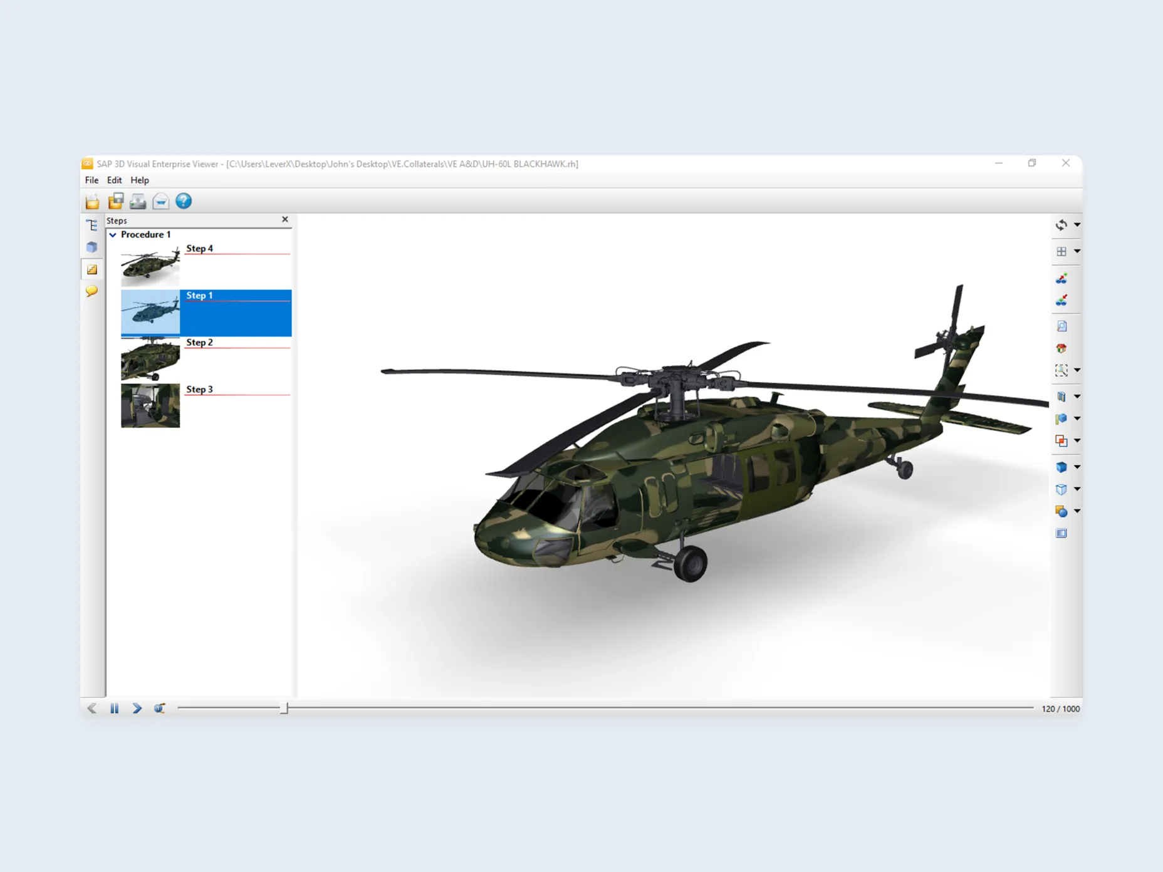Screen dimensions: 1163x872
Task: Click the 120 / 1000 frame counter
Action: tap(1061, 709)
